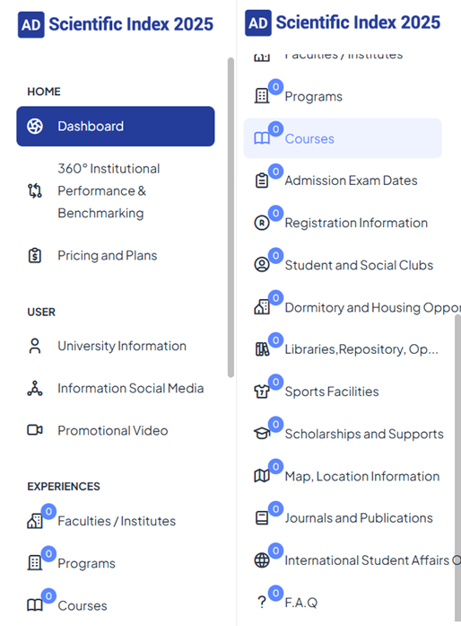Click the F.A.Q question mark icon
Image resolution: width=461 pixels, height=626 pixels.
point(262,602)
